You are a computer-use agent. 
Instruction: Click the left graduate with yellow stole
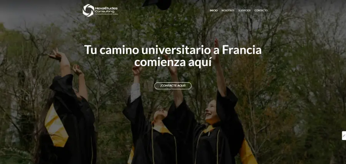pos(68,110)
